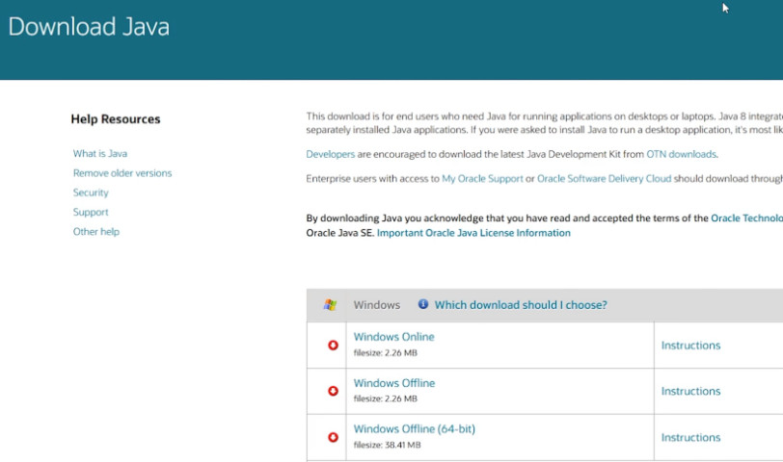Screen dimensions: 783x462
Task: Click red download icon for Windows Offline (64-bit)
Action: point(333,437)
